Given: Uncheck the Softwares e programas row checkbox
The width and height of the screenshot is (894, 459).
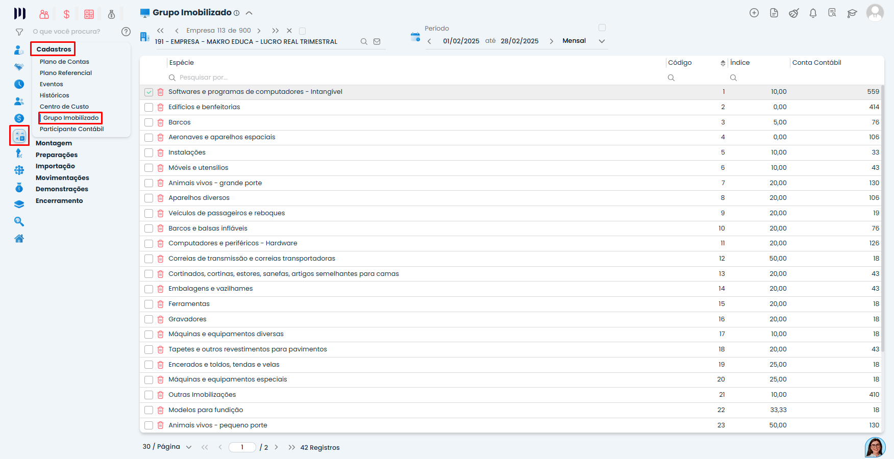Looking at the screenshot, I should (148, 92).
